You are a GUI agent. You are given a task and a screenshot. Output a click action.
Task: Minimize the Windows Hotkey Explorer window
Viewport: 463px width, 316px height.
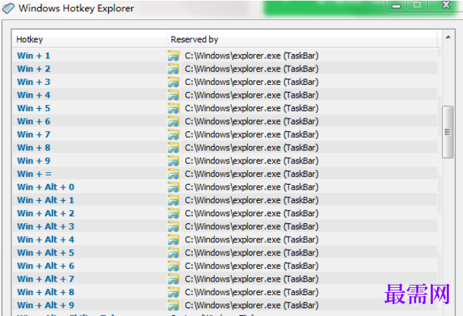396,6
